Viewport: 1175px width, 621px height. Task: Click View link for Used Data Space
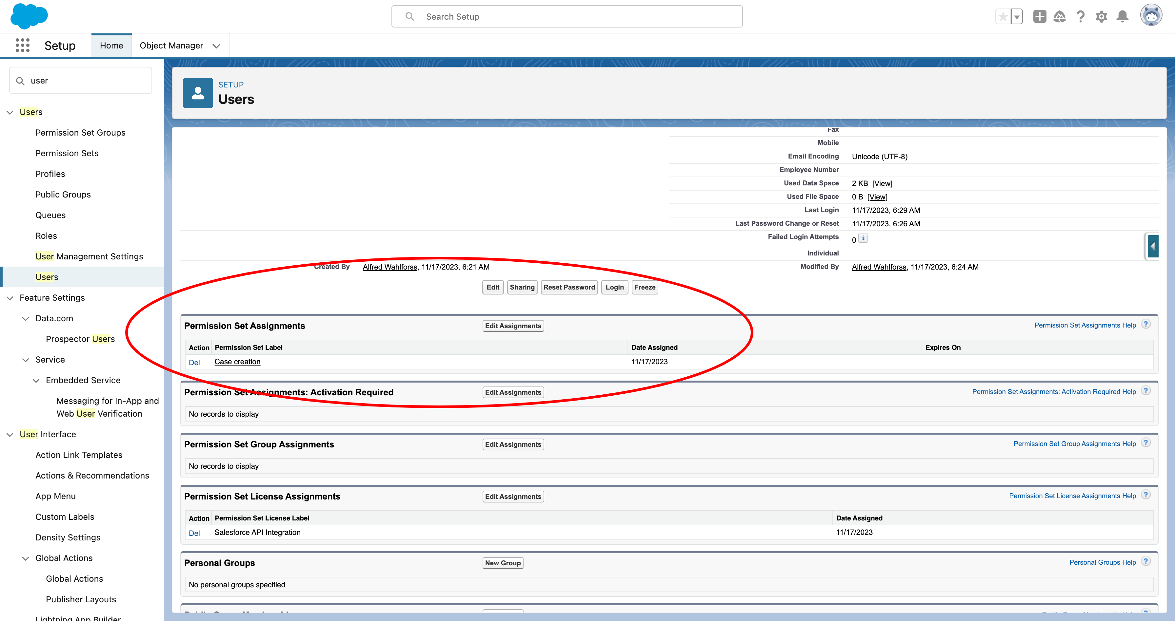882,184
